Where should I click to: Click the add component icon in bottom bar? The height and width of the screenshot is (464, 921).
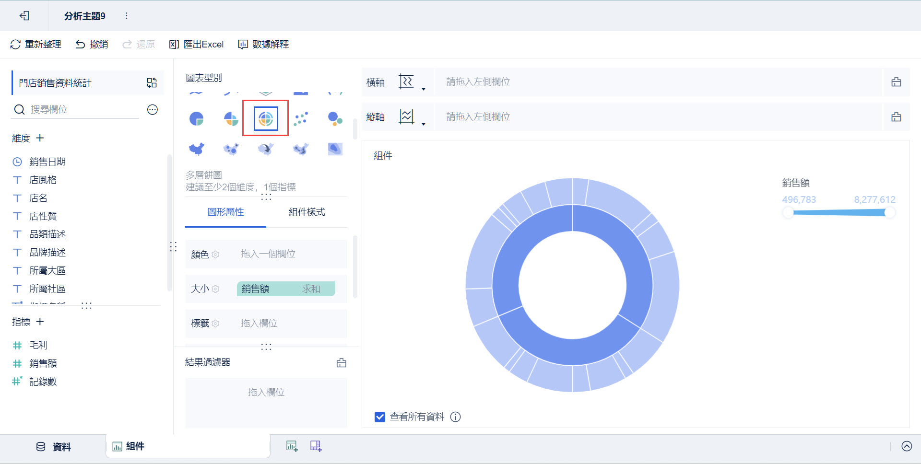click(292, 446)
